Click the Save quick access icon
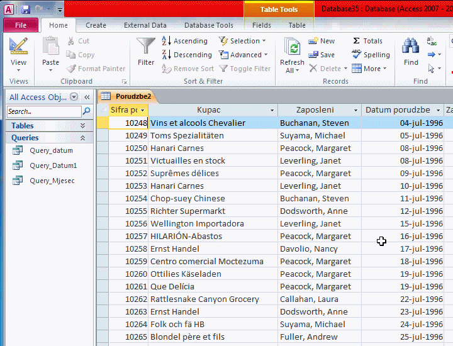This screenshot has height=346, width=453. tap(26, 9)
